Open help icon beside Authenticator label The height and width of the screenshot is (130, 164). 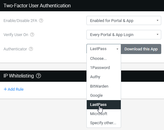31,49
